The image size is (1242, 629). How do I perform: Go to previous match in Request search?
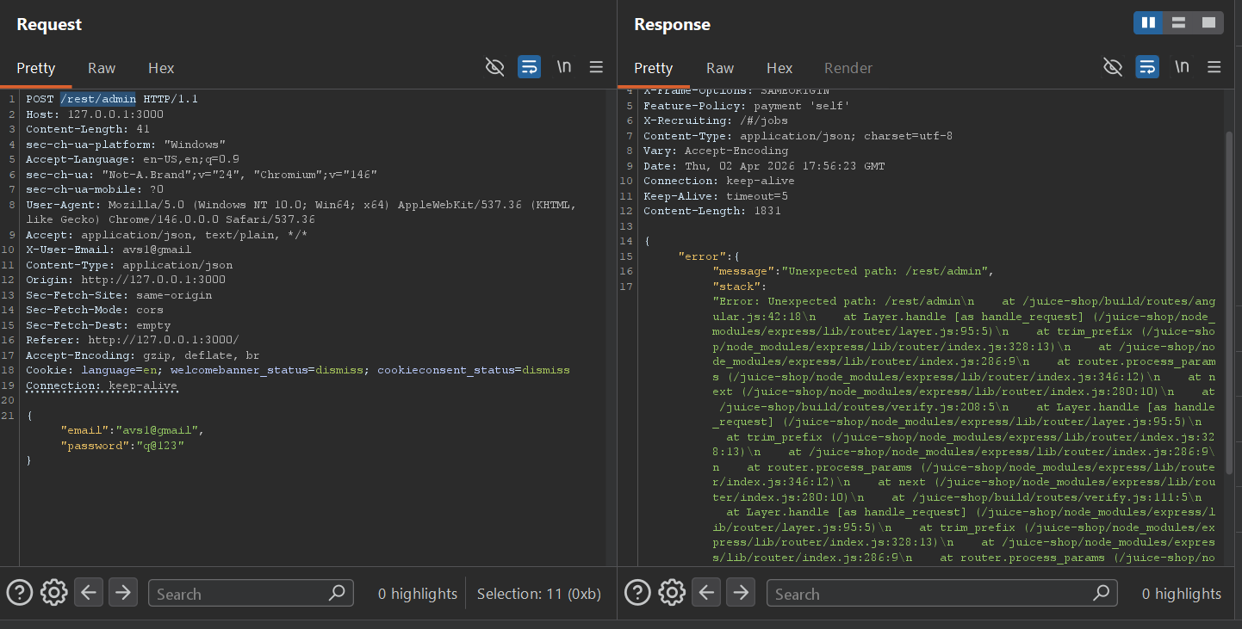point(89,592)
